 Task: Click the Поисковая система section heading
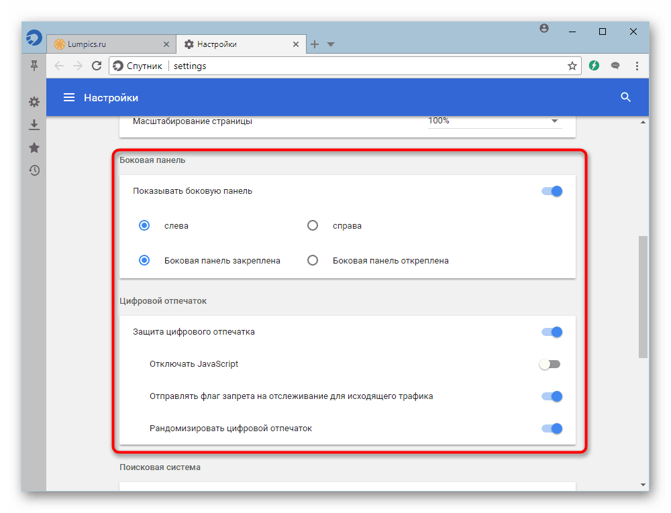click(160, 467)
